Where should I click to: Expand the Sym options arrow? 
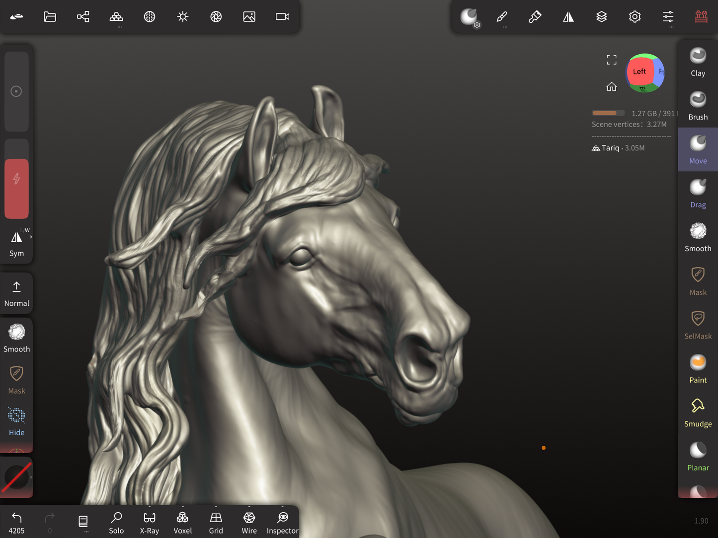31,237
